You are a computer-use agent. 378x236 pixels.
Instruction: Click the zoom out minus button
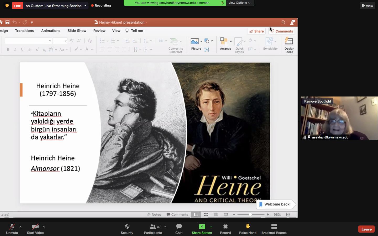234,214
